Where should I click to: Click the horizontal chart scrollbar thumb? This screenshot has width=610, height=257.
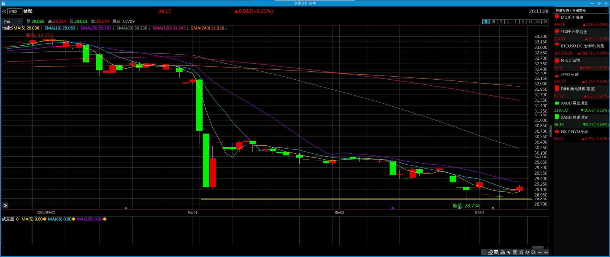[x=538, y=247]
